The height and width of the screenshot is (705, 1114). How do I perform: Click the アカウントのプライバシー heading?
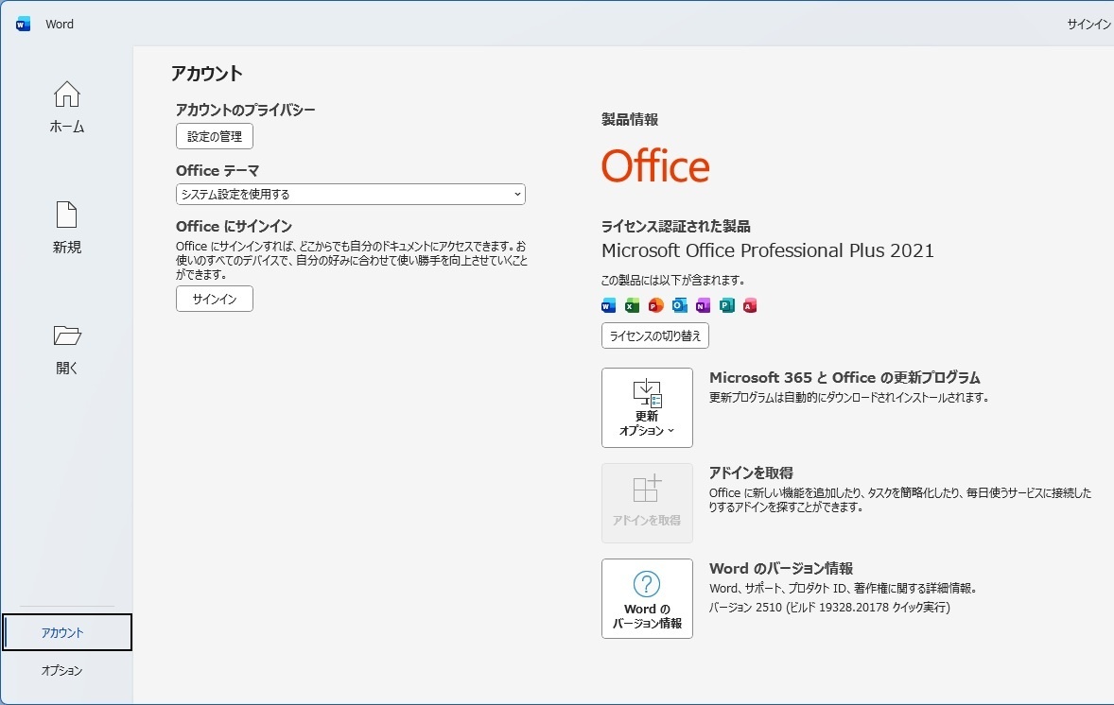click(x=245, y=110)
